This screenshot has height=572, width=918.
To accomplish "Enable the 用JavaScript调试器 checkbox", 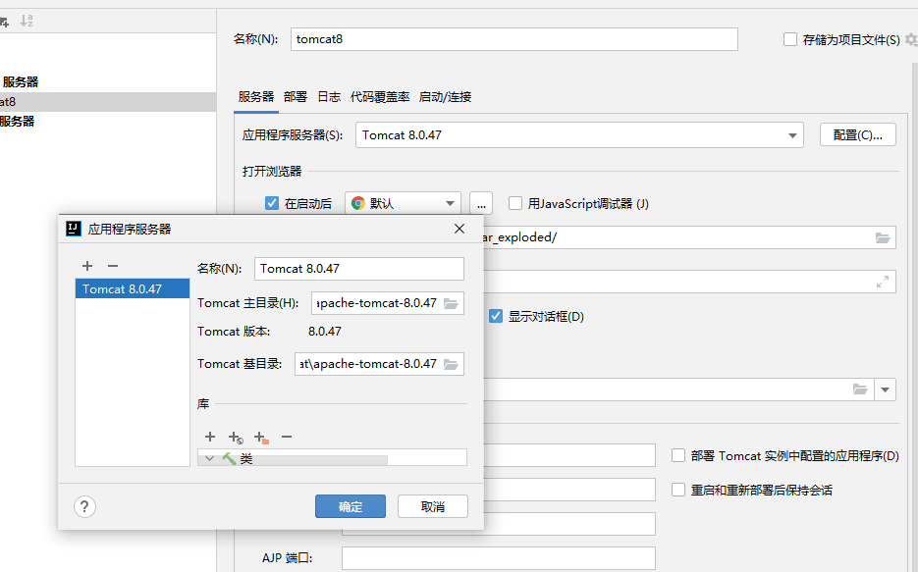I will 515,203.
